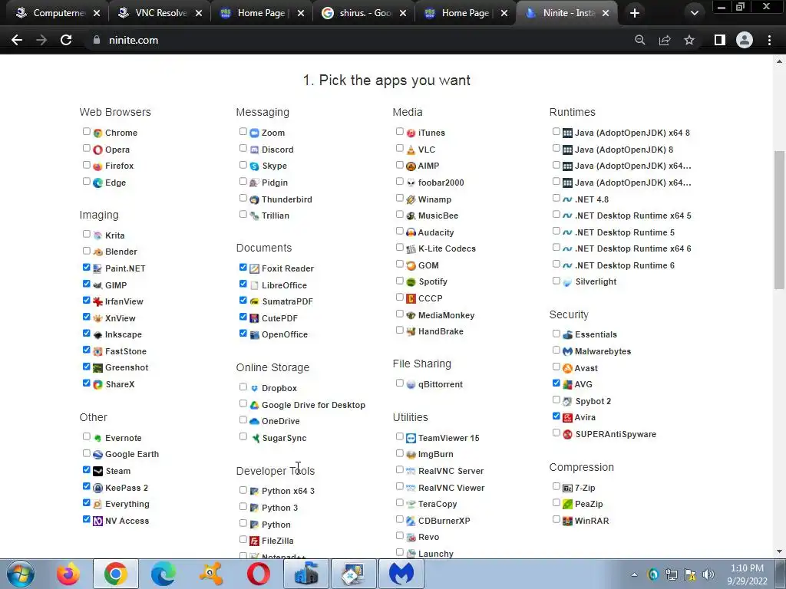The width and height of the screenshot is (786, 589).
Task: Switch to the Computername tab
Action: pyautogui.click(x=58, y=13)
